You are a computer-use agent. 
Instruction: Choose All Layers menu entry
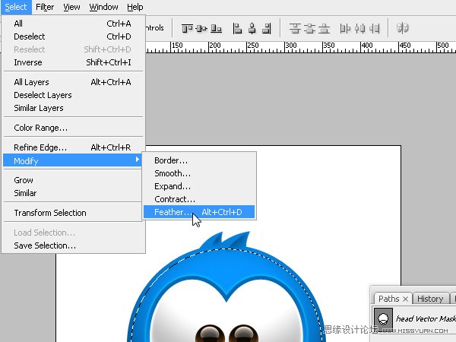point(73,82)
